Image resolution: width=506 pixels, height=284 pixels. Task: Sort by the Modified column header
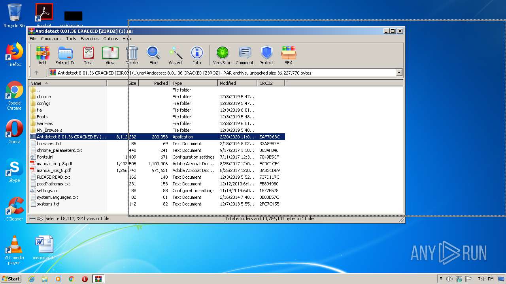[237, 83]
